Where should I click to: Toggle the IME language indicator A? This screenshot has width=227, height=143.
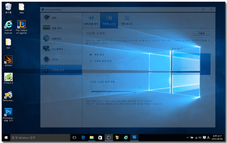(x=208, y=137)
